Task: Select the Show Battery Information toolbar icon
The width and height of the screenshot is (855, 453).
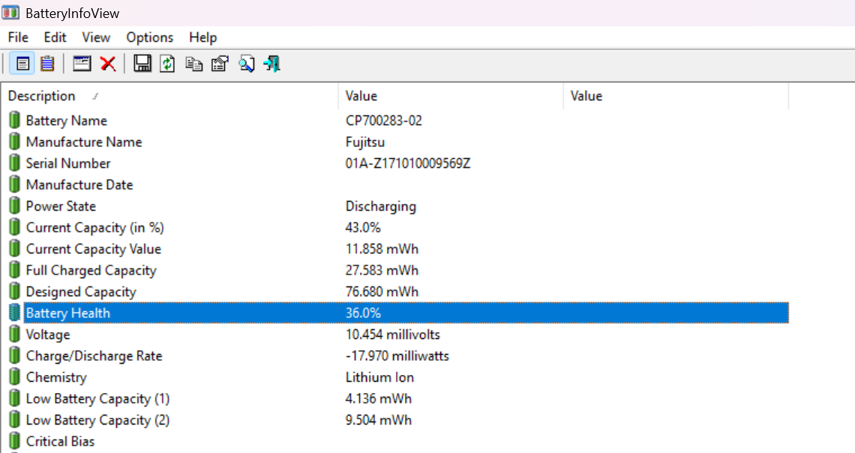Action: (22, 64)
